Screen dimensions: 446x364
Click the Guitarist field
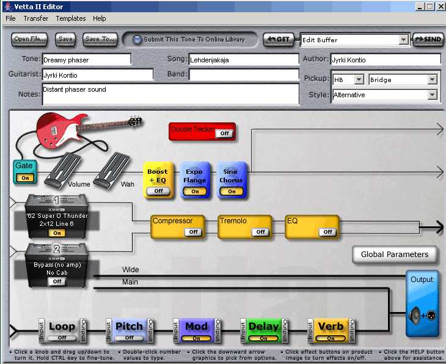[98, 75]
